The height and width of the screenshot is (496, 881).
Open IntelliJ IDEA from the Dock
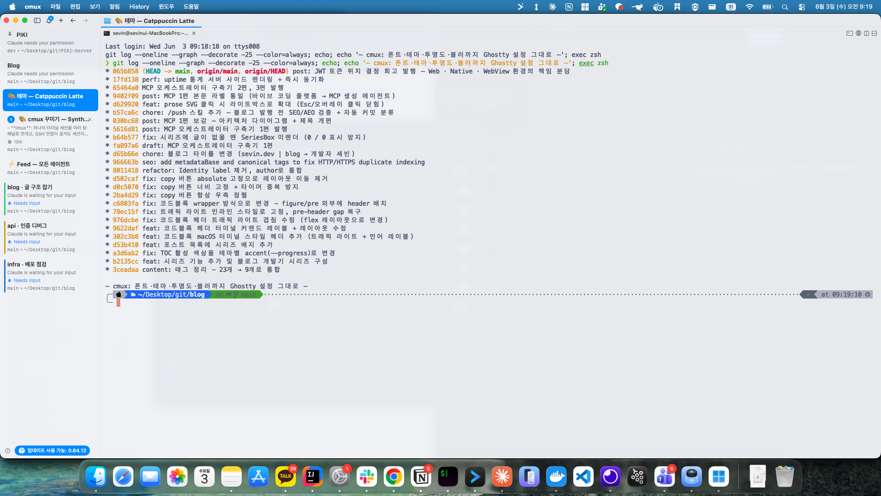point(312,477)
